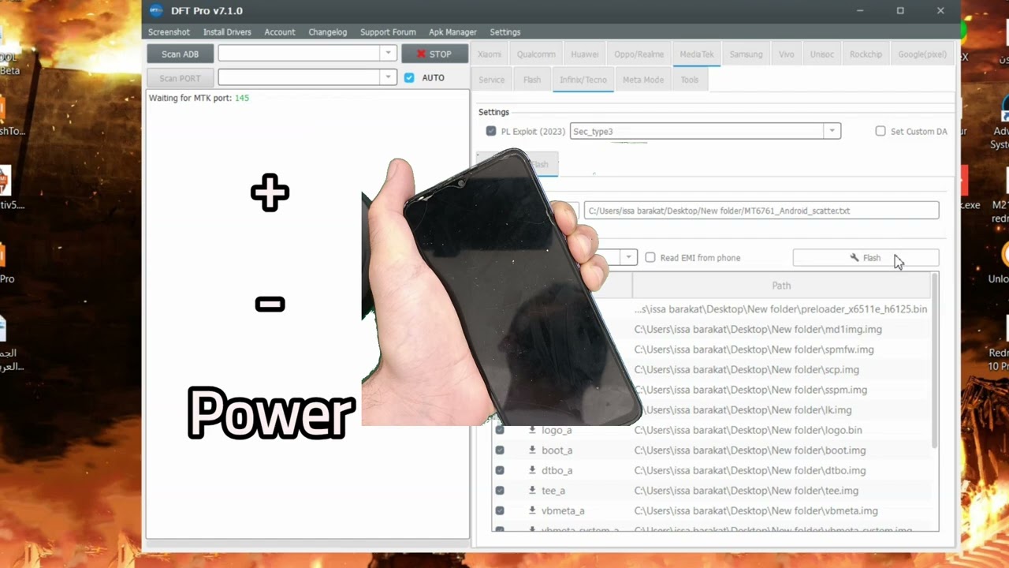Switch to the Huawei tab
This screenshot has width=1009, height=568.
[x=585, y=54]
